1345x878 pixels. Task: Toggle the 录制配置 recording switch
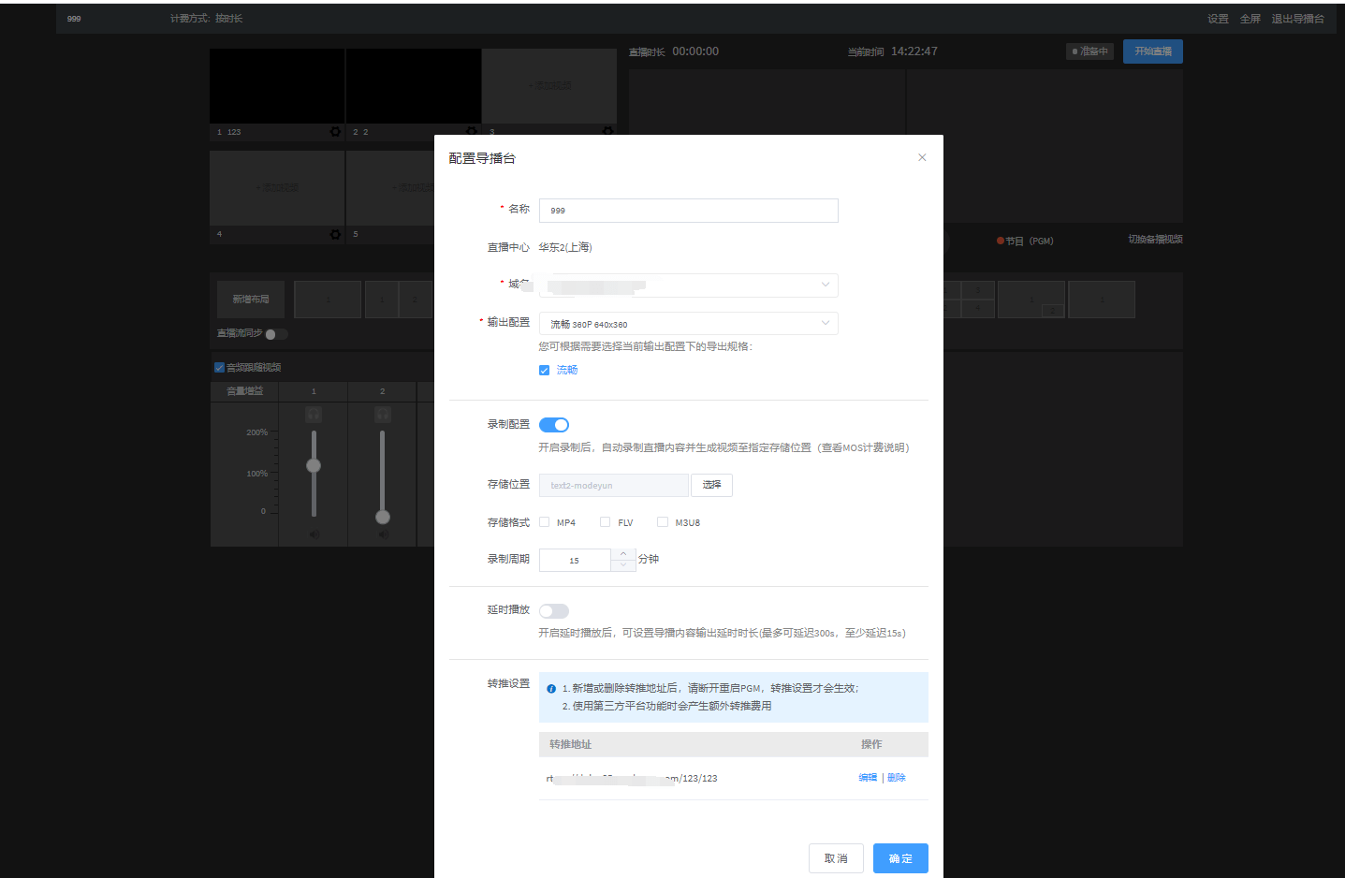[554, 425]
